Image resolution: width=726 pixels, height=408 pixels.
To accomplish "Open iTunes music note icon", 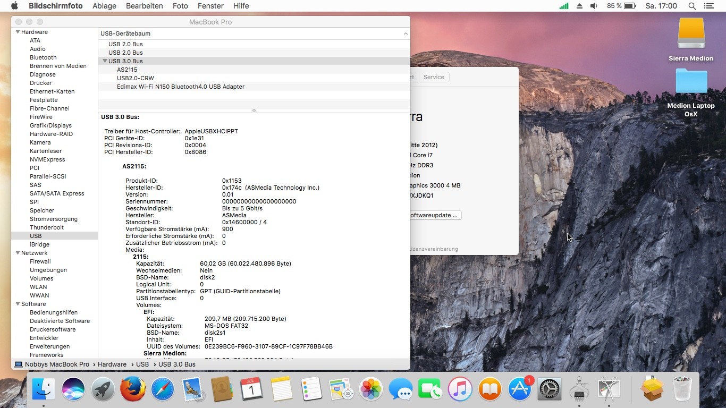I will [x=460, y=389].
